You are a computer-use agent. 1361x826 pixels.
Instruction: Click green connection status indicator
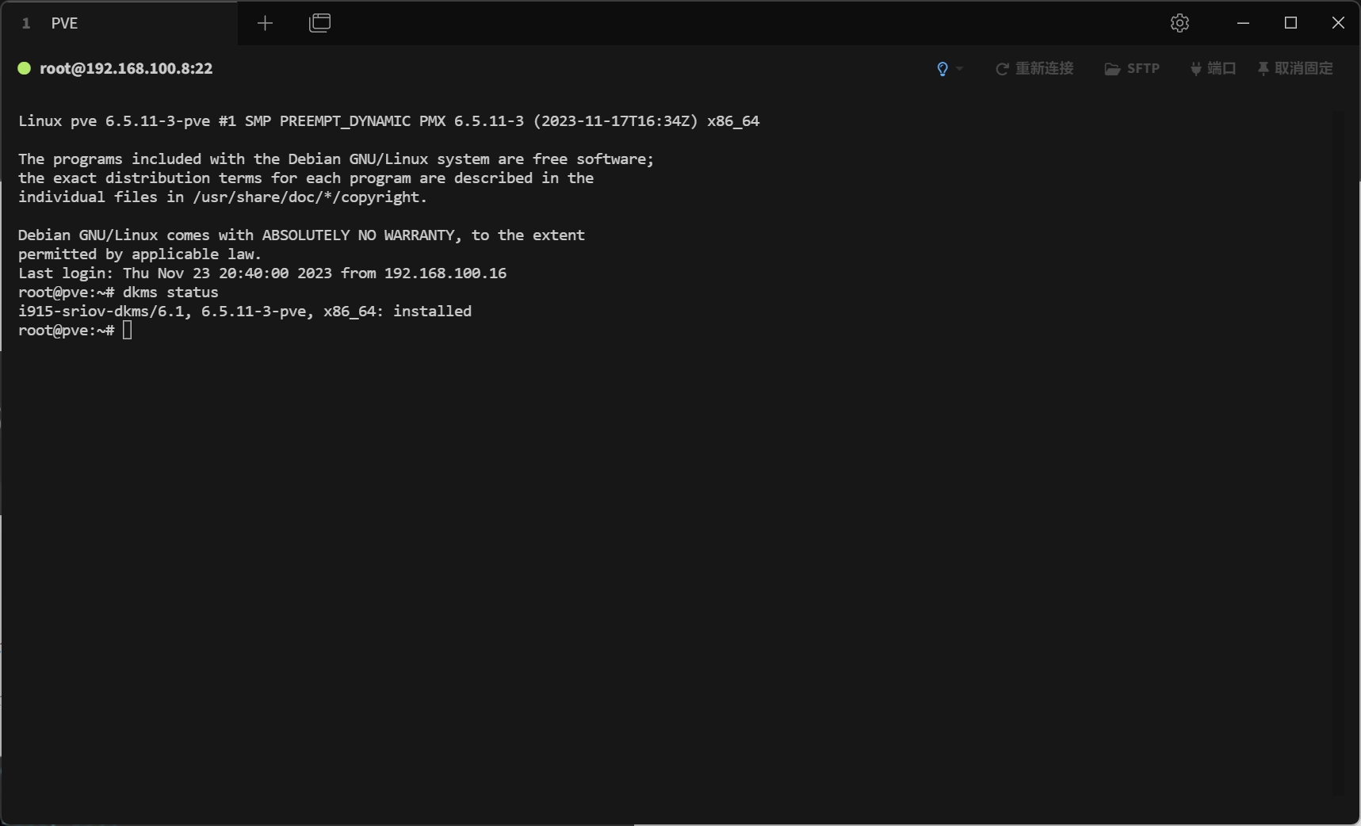click(x=25, y=68)
